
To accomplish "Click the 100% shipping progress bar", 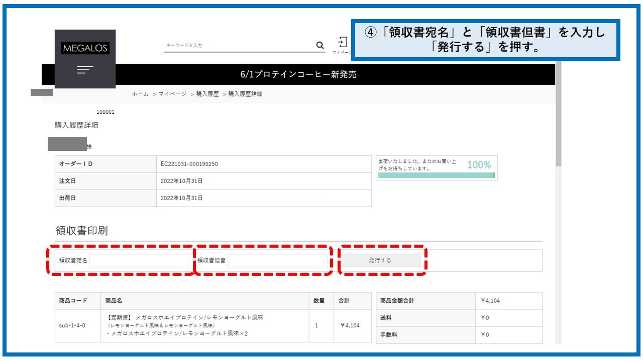I will [436, 175].
